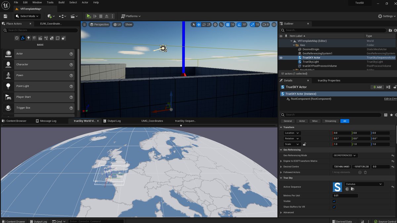Open the add-content cube dropdown in the toolbar
Image resolution: width=397 pixels, height=223 pixels.
(51, 16)
